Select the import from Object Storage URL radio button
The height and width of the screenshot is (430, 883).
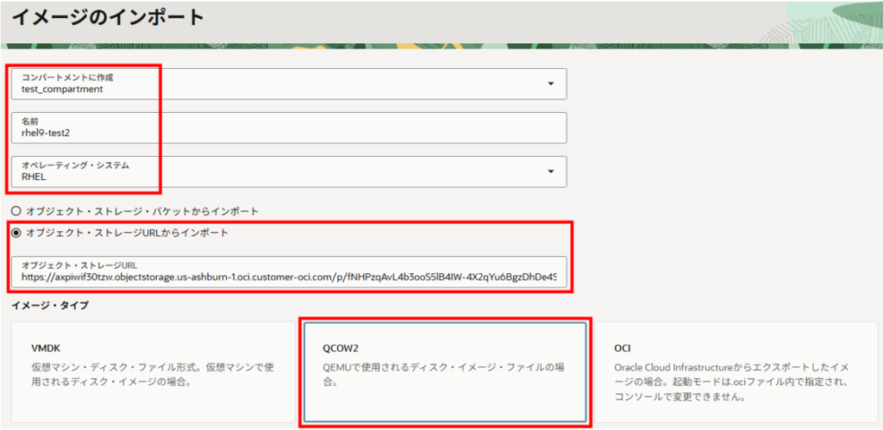tap(16, 233)
